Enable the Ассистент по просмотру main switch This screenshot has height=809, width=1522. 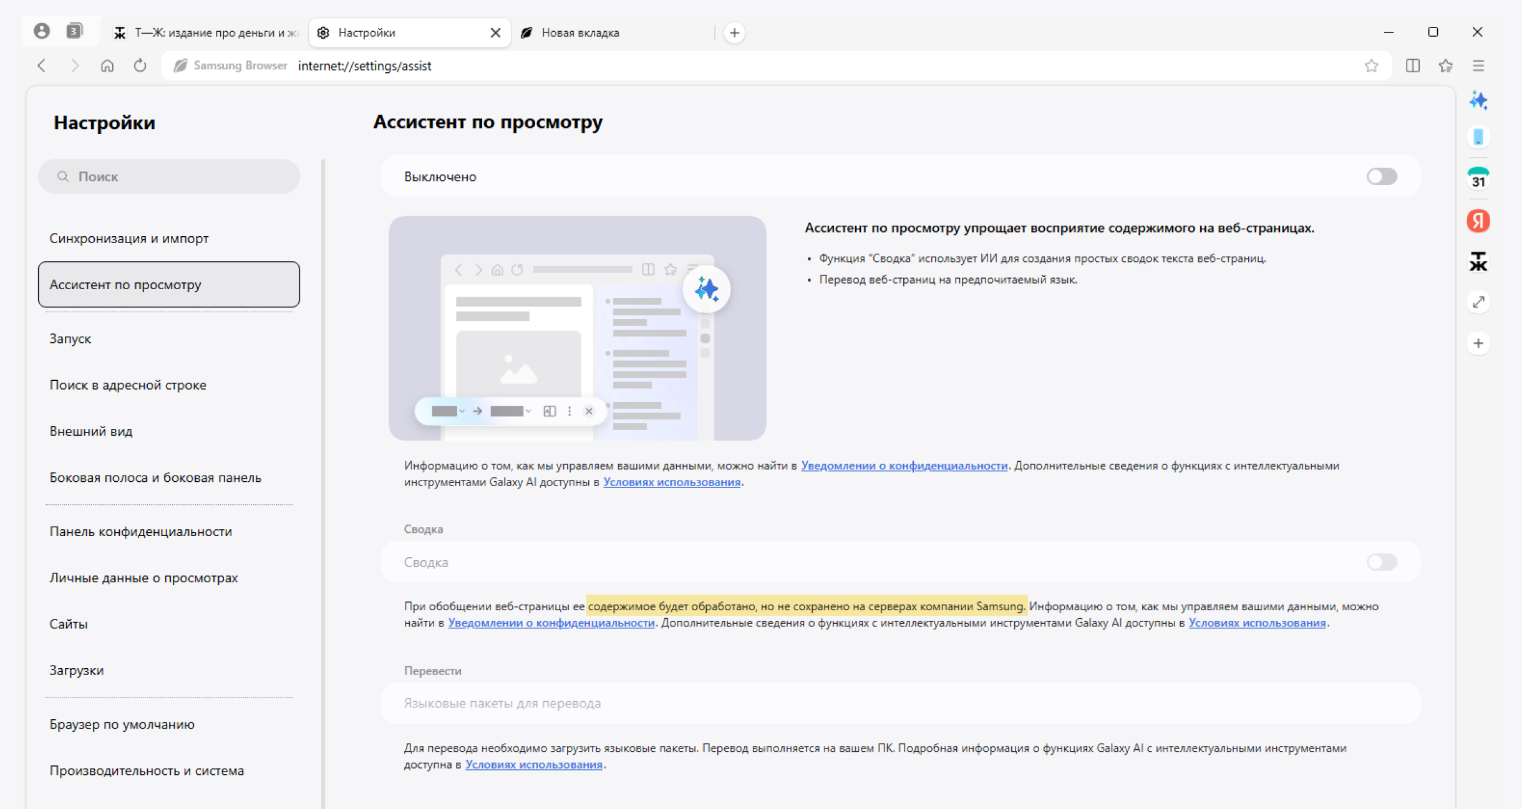(x=1382, y=176)
